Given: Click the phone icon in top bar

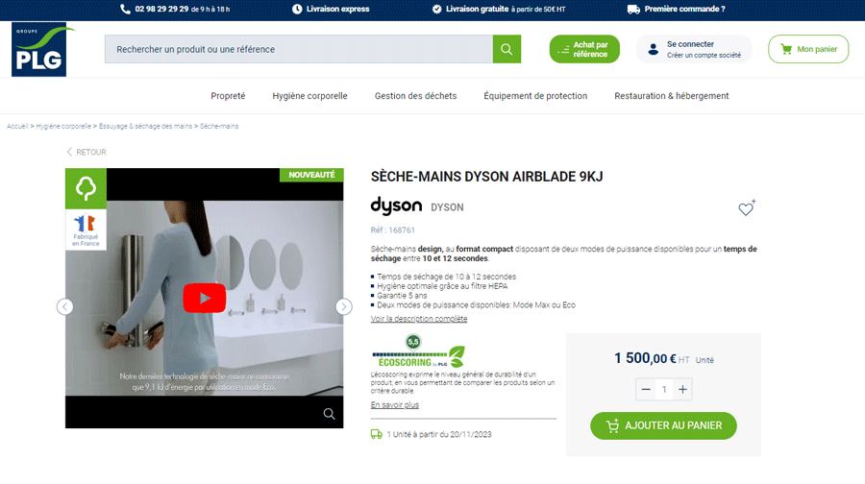Looking at the screenshot, I should click(x=125, y=9).
